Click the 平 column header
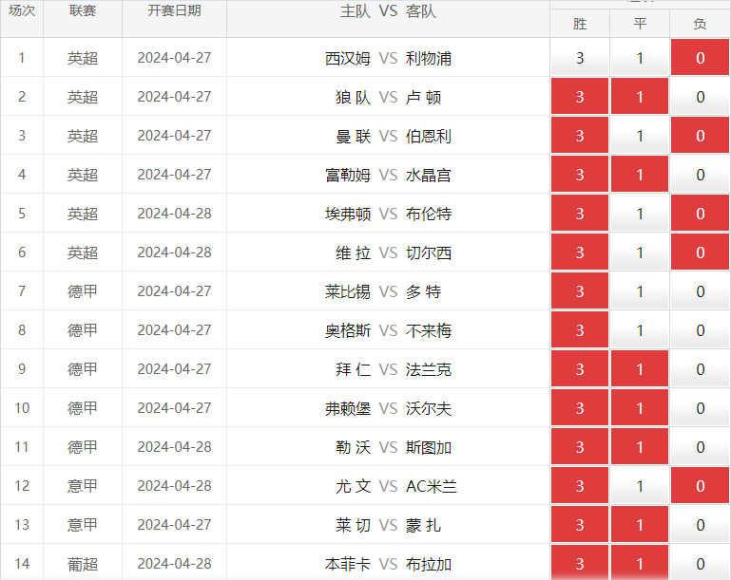The width and height of the screenshot is (731, 580). click(x=640, y=24)
